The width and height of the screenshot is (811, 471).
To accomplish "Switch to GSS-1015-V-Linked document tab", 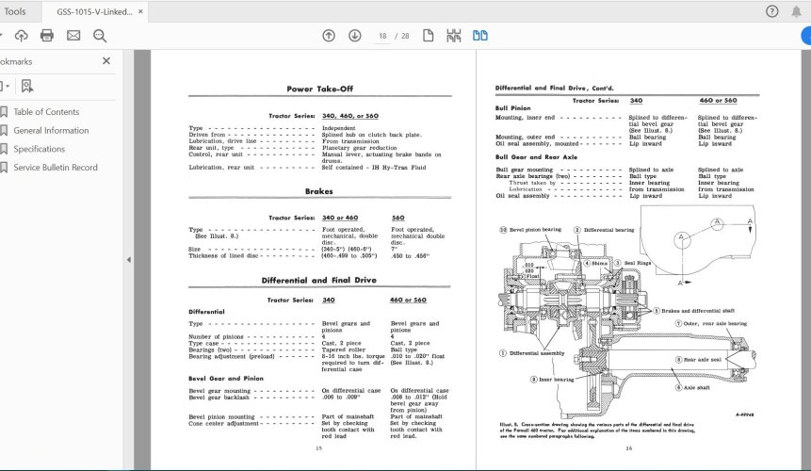I will point(94,11).
